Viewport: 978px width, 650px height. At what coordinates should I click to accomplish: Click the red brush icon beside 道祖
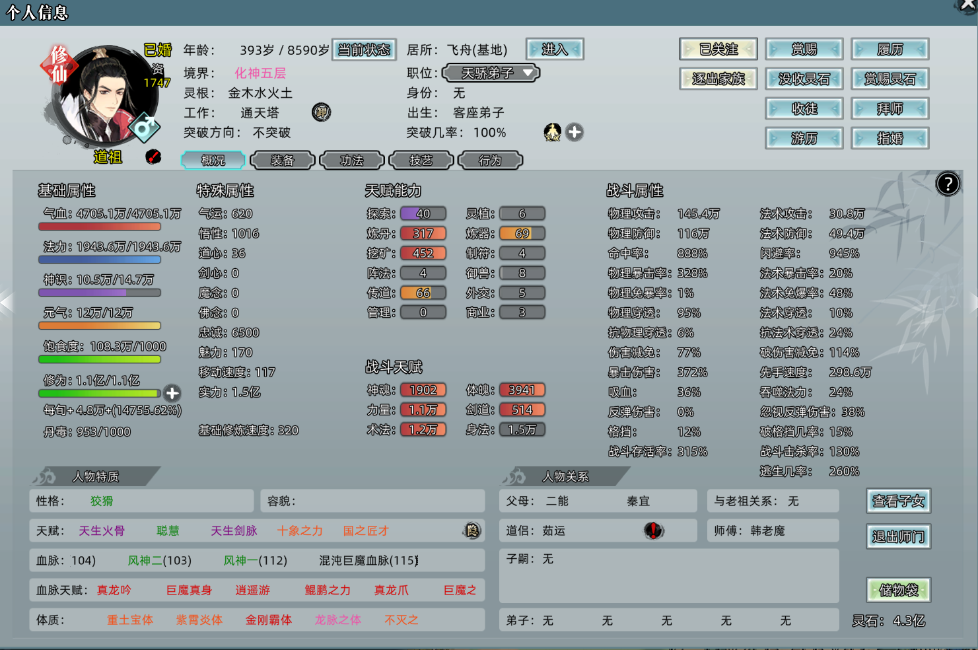(x=153, y=157)
